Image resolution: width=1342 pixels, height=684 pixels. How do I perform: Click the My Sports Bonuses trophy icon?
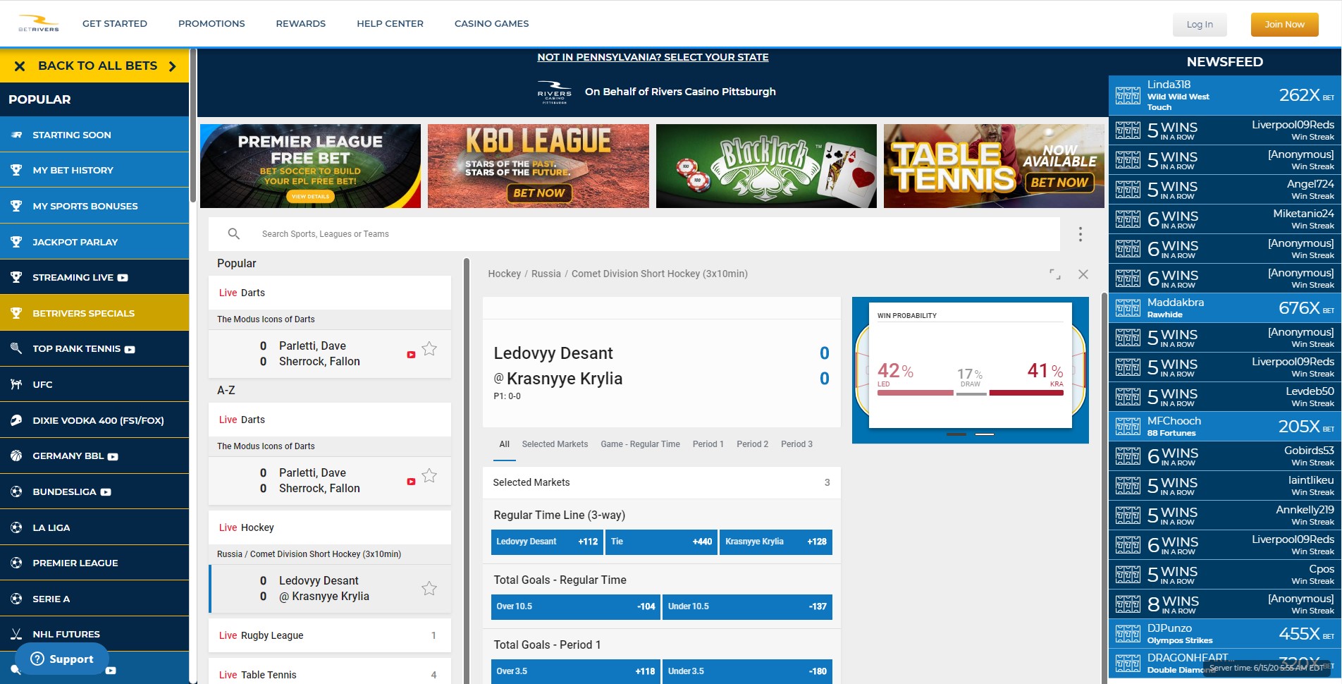pos(16,206)
